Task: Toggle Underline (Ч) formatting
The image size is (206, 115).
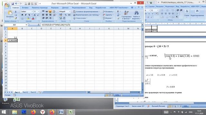Action: (x=29, y=15)
